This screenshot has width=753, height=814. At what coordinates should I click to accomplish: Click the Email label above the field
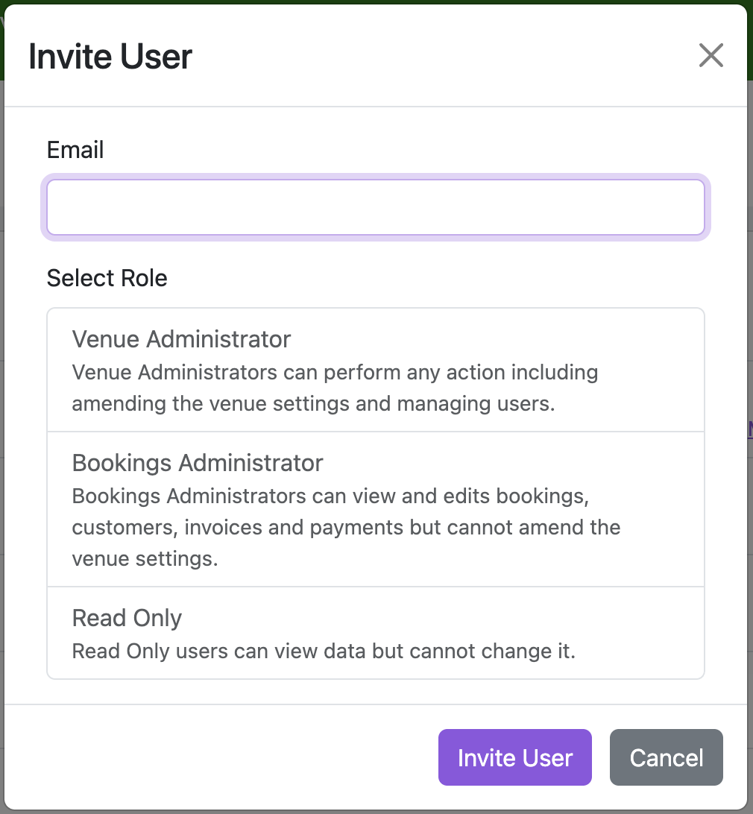tap(75, 150)
